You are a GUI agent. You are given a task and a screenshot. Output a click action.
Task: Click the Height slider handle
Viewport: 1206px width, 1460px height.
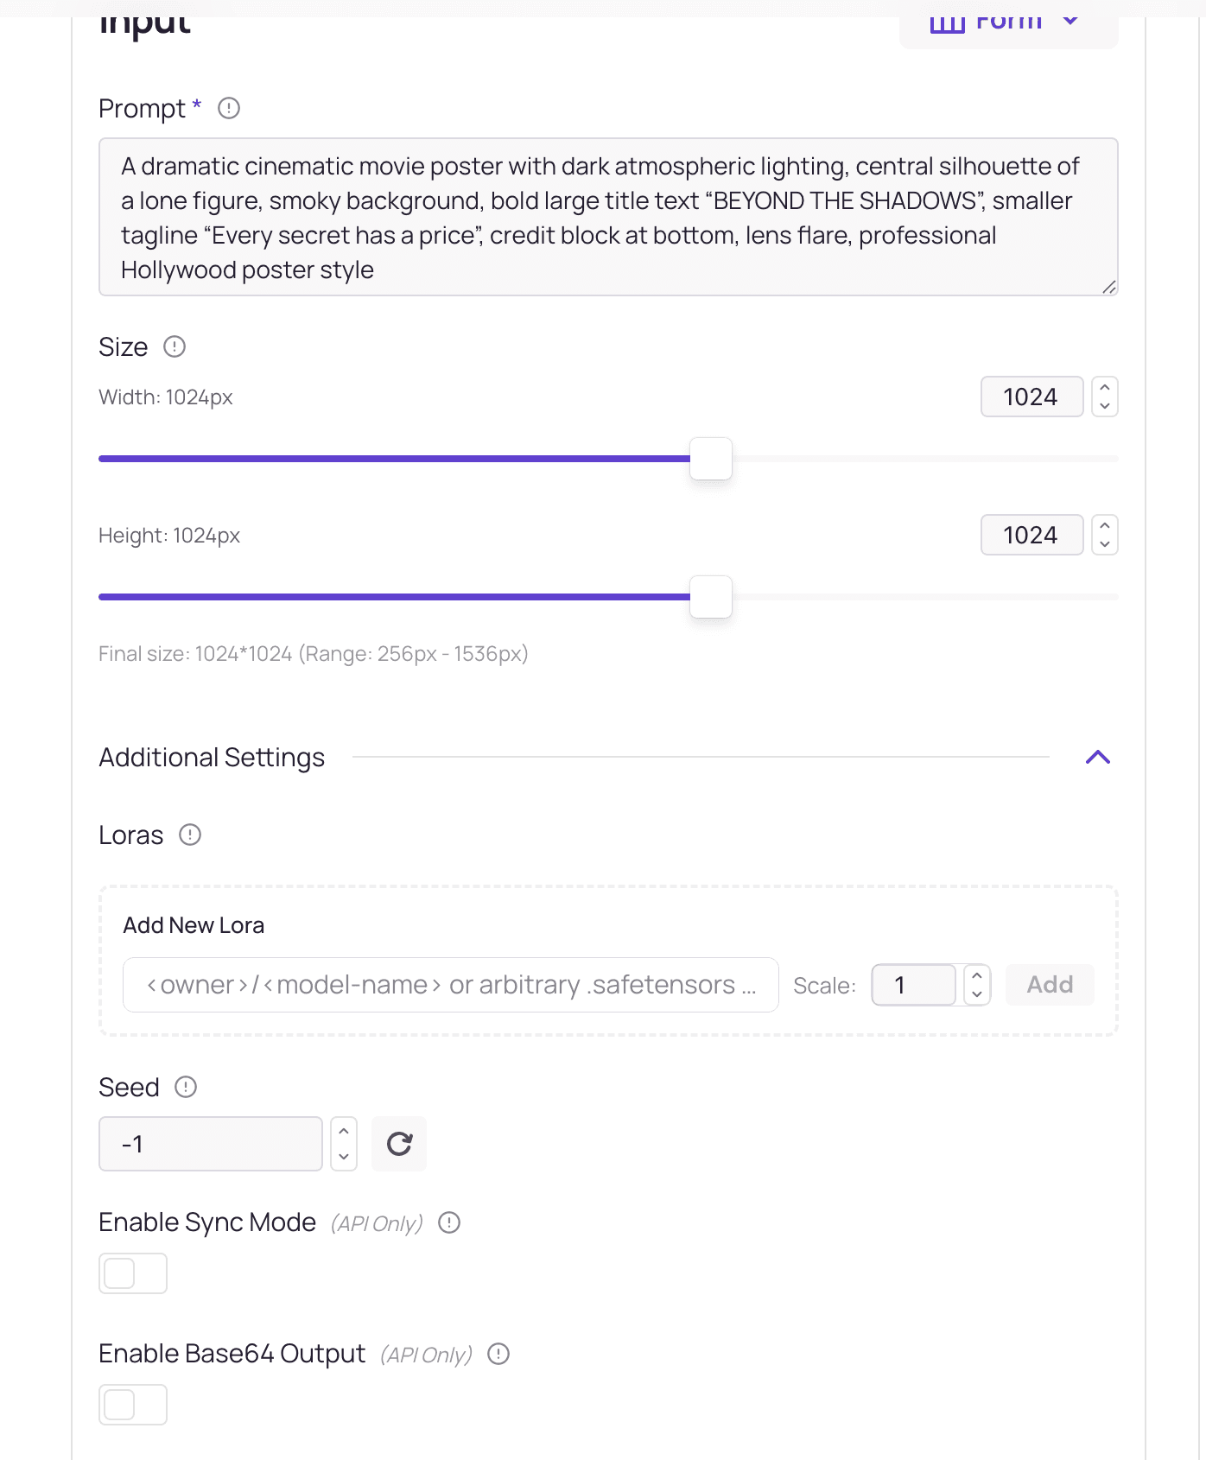[x=711, y=597]
